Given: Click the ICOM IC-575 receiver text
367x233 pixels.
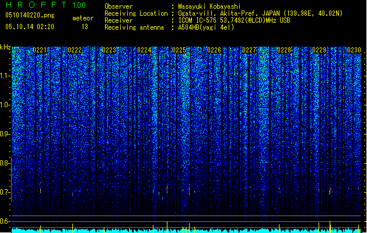Looking at the screenshot, I should [x=235, y=20].
